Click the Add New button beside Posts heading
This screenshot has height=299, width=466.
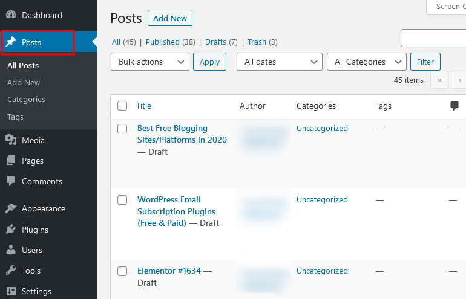point(170,18)
